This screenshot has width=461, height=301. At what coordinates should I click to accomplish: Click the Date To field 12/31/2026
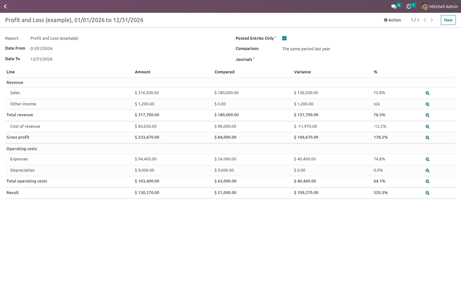[x=41, y=59]
